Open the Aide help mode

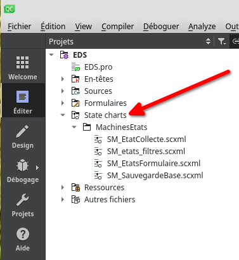coord(23,239)
